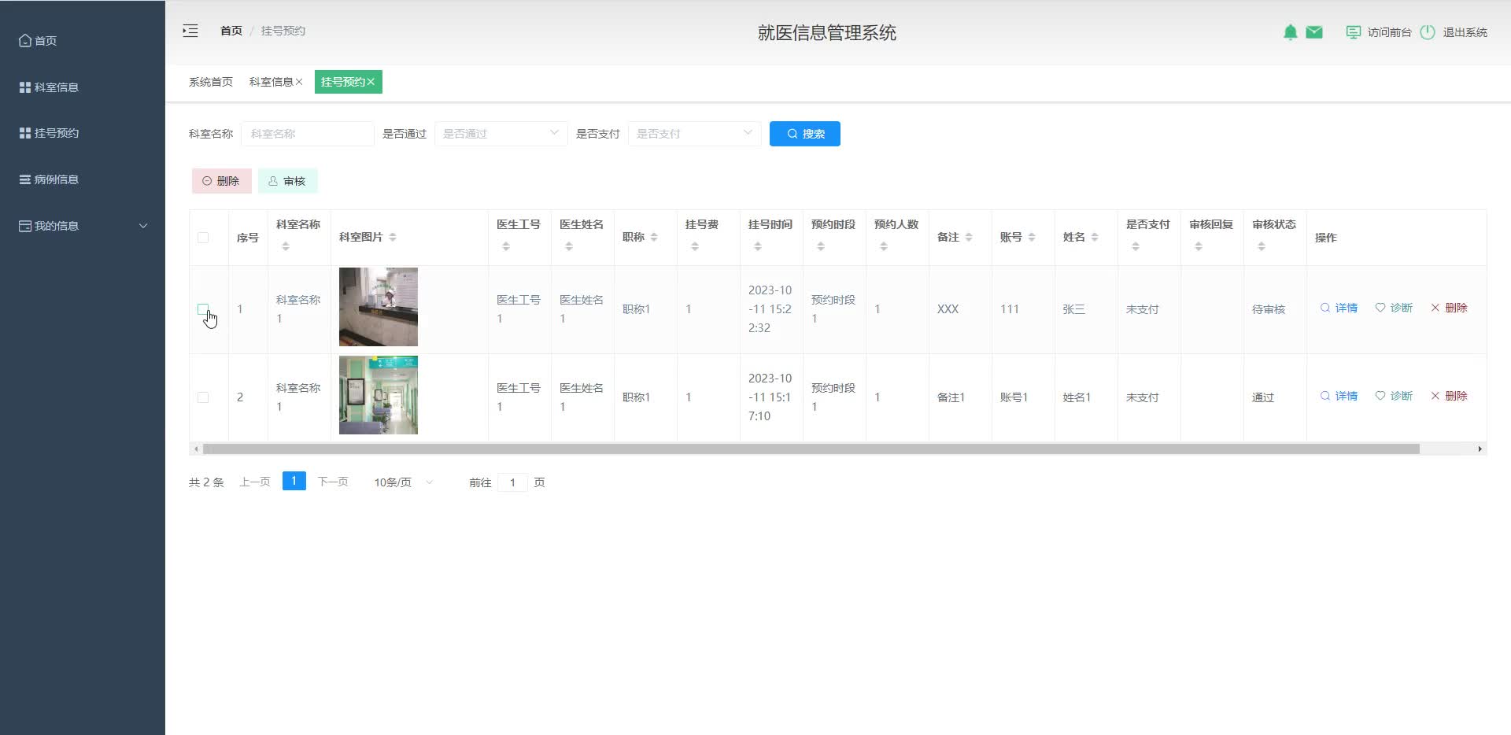Close the 科室信息 tab with its X
The image size is (1511, 735).
[299, 82]
